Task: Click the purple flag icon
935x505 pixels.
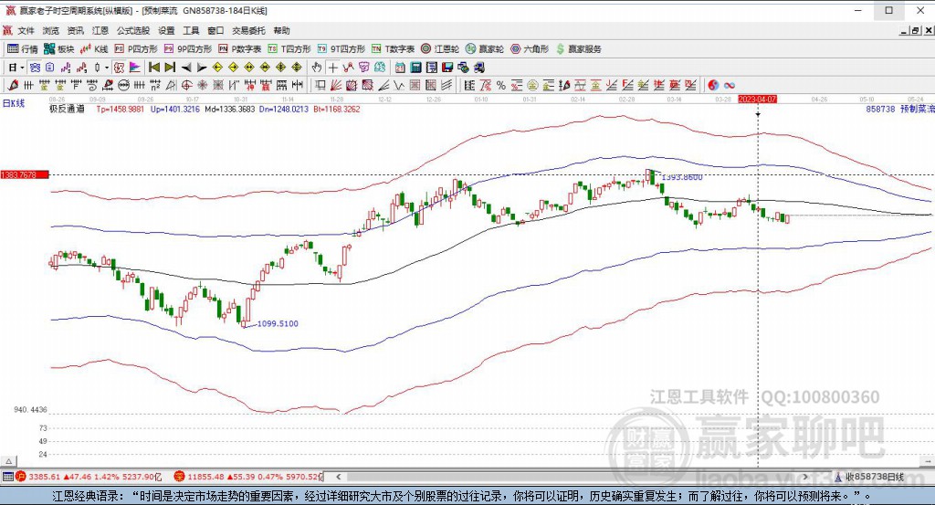Action: tap(135, 68)
